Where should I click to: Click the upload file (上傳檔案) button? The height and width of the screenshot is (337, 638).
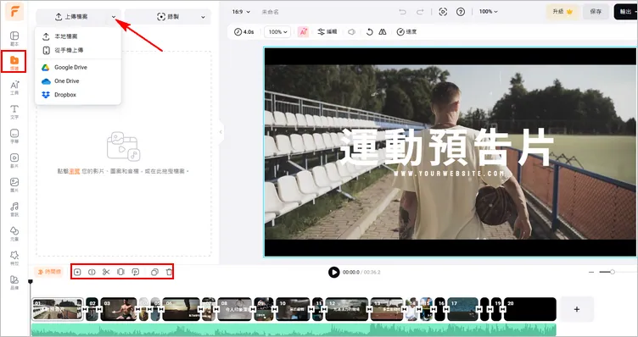coord(71,17)
